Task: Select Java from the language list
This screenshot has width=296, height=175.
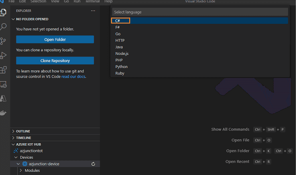Action: (x=200, y=47)
